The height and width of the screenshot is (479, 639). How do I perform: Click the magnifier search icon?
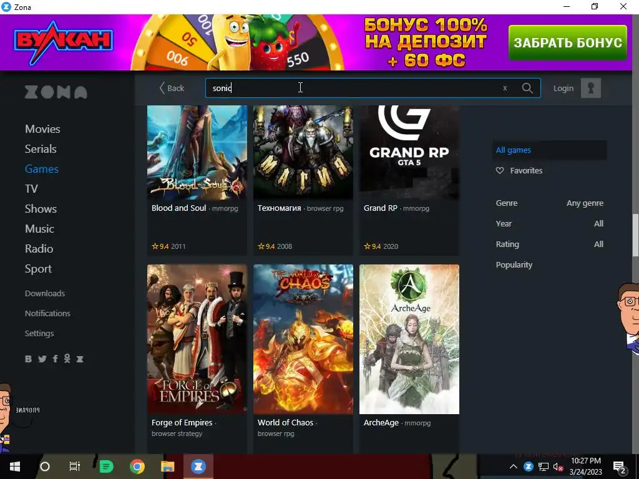(527, 88)
